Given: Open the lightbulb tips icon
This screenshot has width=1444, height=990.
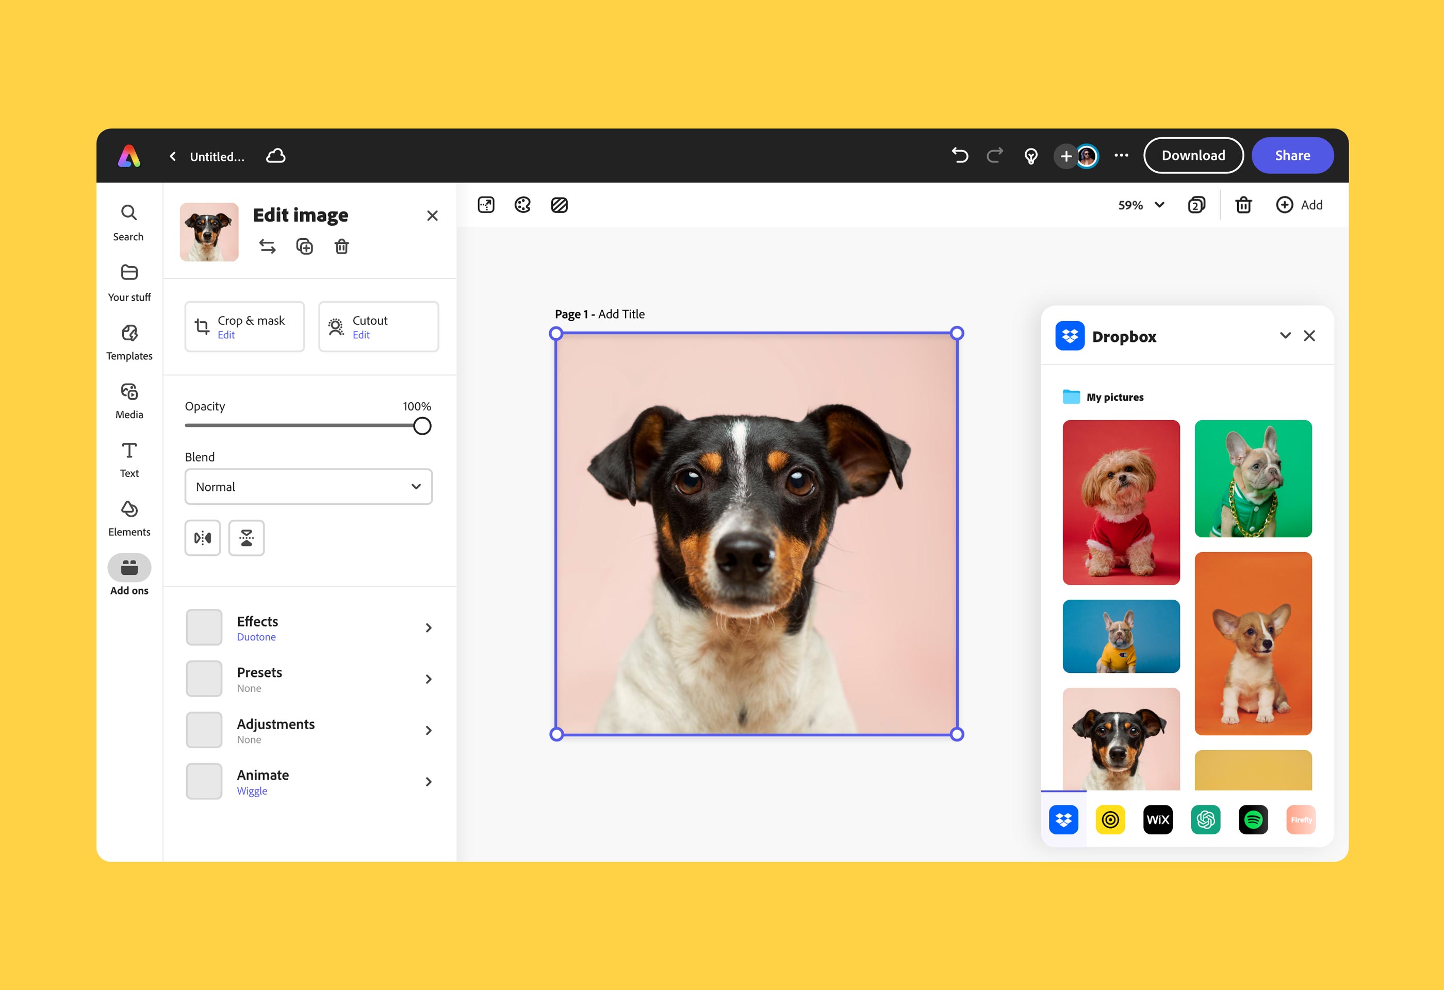Looking at the screenshot, I should pyautogui.click(x=1031, y=156).
